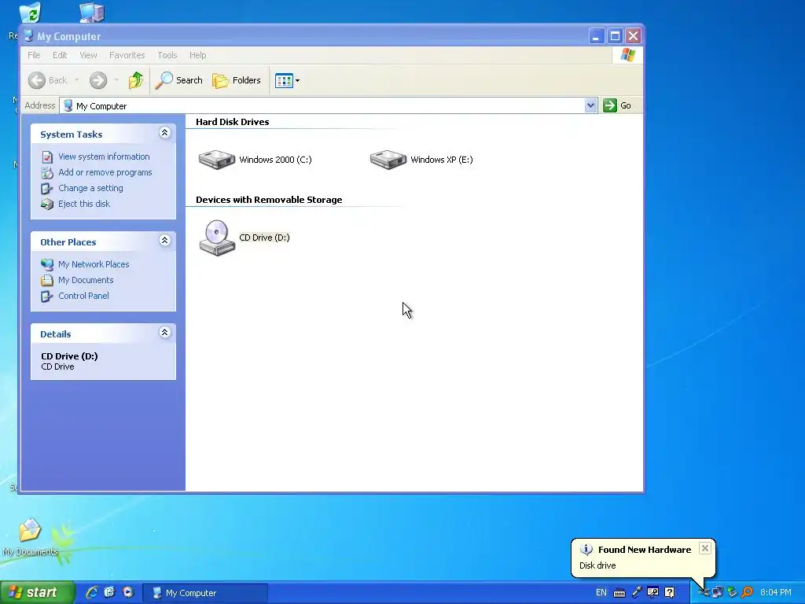Select the CD Drive (D:) icon
This screenshot has width=805, height=604.
pos(217,238)
